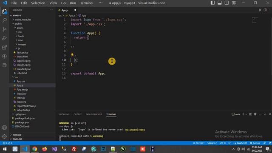The width and height of the screenshot is (272, 153).
Task: Click Ln 10, Col 1 position indicator
Action: (x=198, y=143)
